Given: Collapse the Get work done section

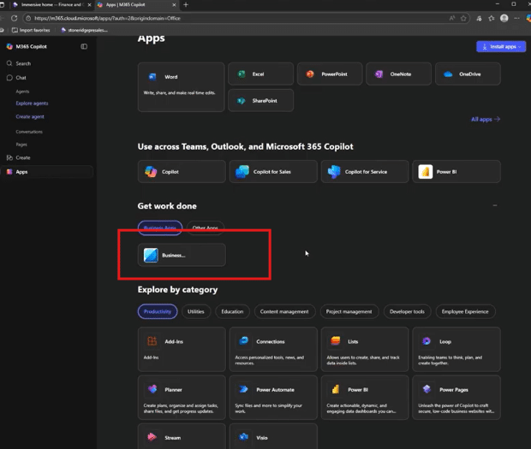Looking at the screenshot, I should [x=494, y=206].
